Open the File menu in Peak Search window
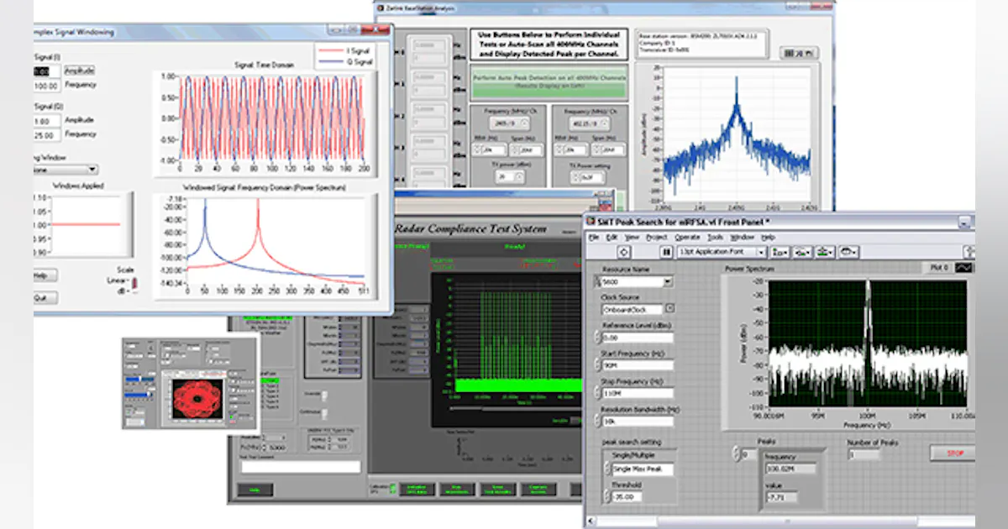This screenshot has width=1008, height=529. pos(594,238)
